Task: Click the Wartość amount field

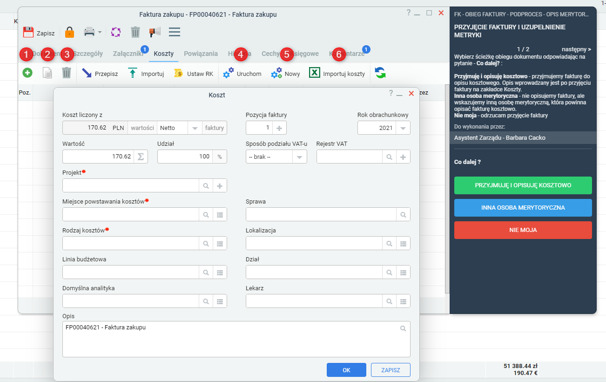Action: tap(98, 157)
